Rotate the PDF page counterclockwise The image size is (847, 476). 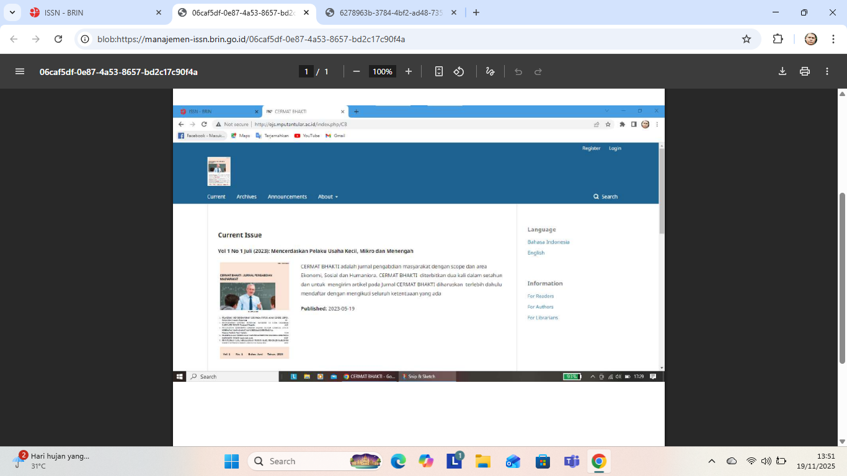click(x=459, y=71)
